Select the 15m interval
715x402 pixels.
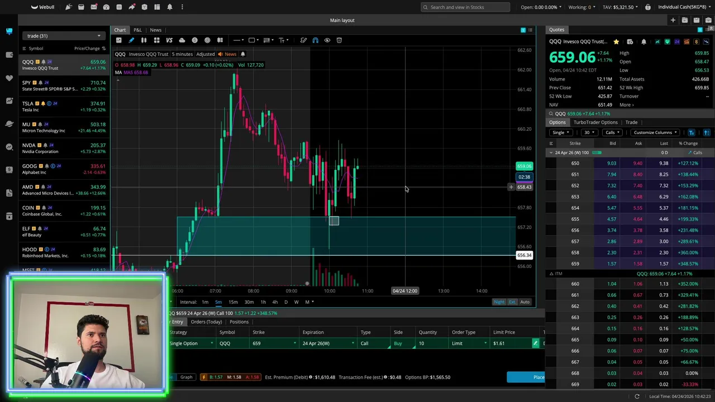tap(233, 302)
